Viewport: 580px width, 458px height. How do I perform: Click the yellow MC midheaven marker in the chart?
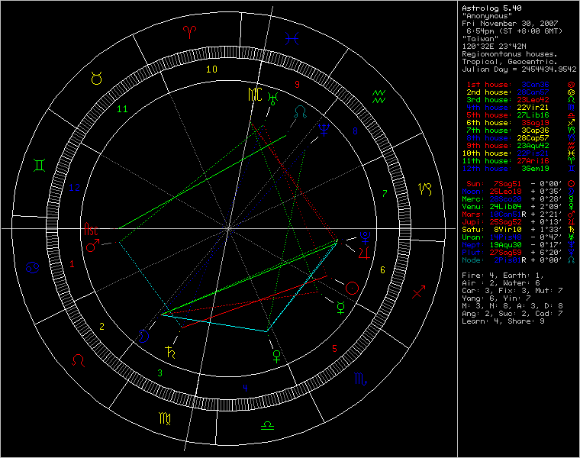coord(255,95)
